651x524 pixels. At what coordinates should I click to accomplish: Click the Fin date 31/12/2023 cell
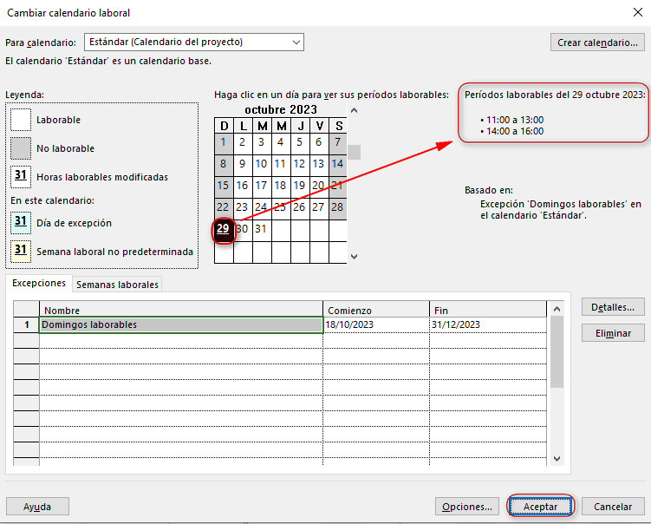(x=487, y=324)
